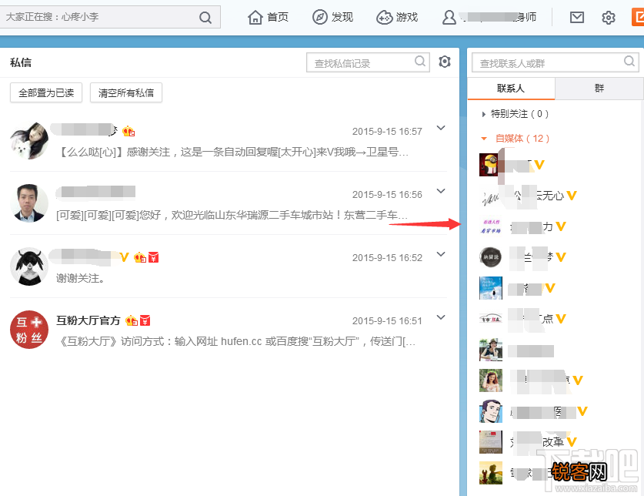Click the 全部置为已读 button
Viewport: 644px width, 496px height.
tap(46, 93)
